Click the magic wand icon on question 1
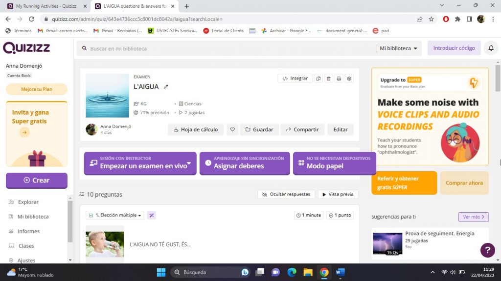The height and width of the screenshot is (281, 501). pos(152,215)
